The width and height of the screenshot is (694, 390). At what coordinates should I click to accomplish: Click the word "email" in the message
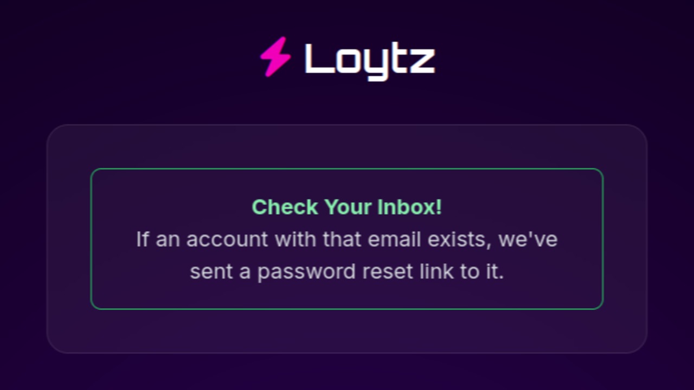(x=395, y=239)
